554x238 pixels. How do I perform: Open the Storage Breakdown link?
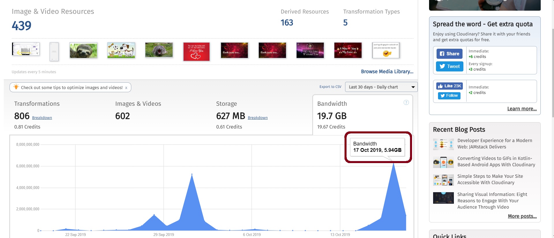point(258,118)
